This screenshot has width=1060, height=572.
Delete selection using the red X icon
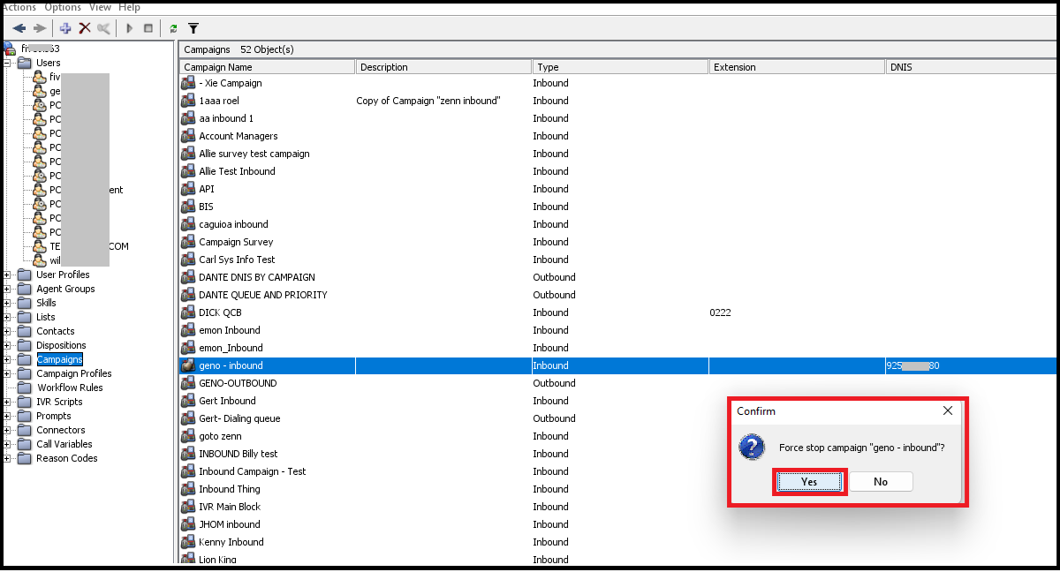[85, 28]
